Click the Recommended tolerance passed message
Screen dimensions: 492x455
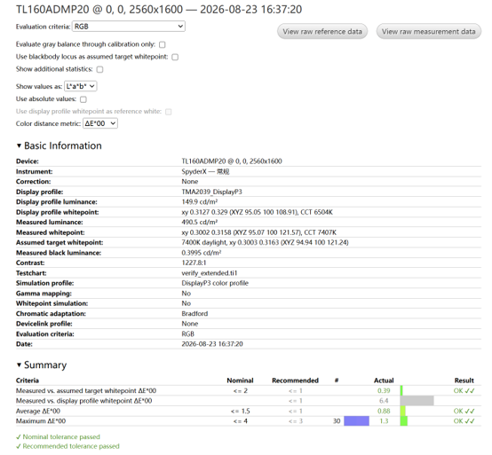67,446
